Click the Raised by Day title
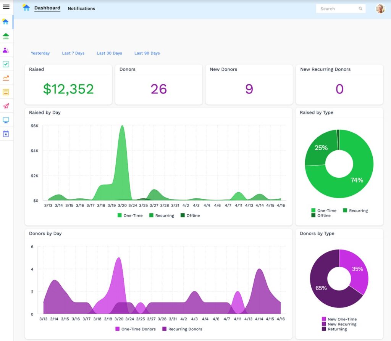 [x=45, y=113]
